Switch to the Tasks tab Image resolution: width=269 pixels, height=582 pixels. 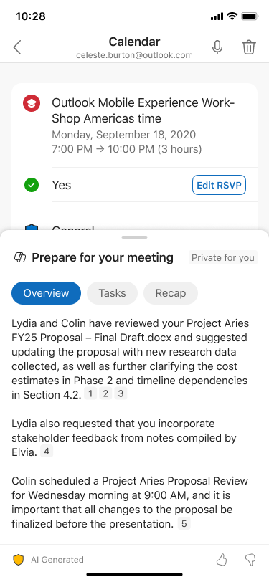[112, 293]
